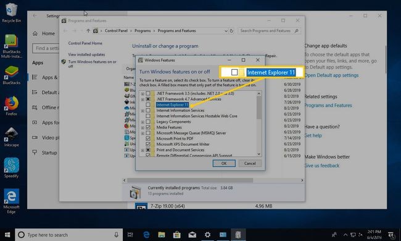Click the Settings gear in the taskbar

pos(207,235)
